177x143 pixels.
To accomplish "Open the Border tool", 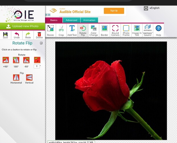I will (104, 30).
